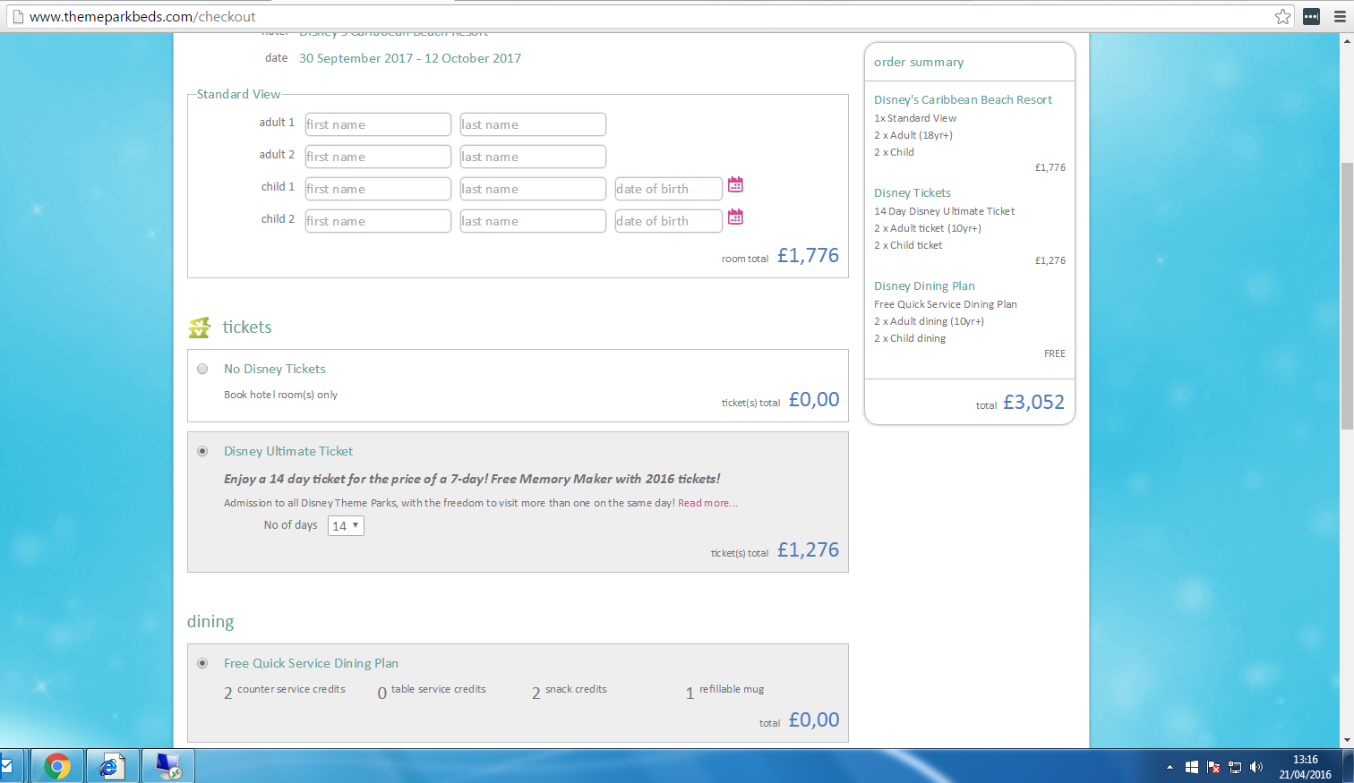Focus adult 2 last name field

coord(533,157)
